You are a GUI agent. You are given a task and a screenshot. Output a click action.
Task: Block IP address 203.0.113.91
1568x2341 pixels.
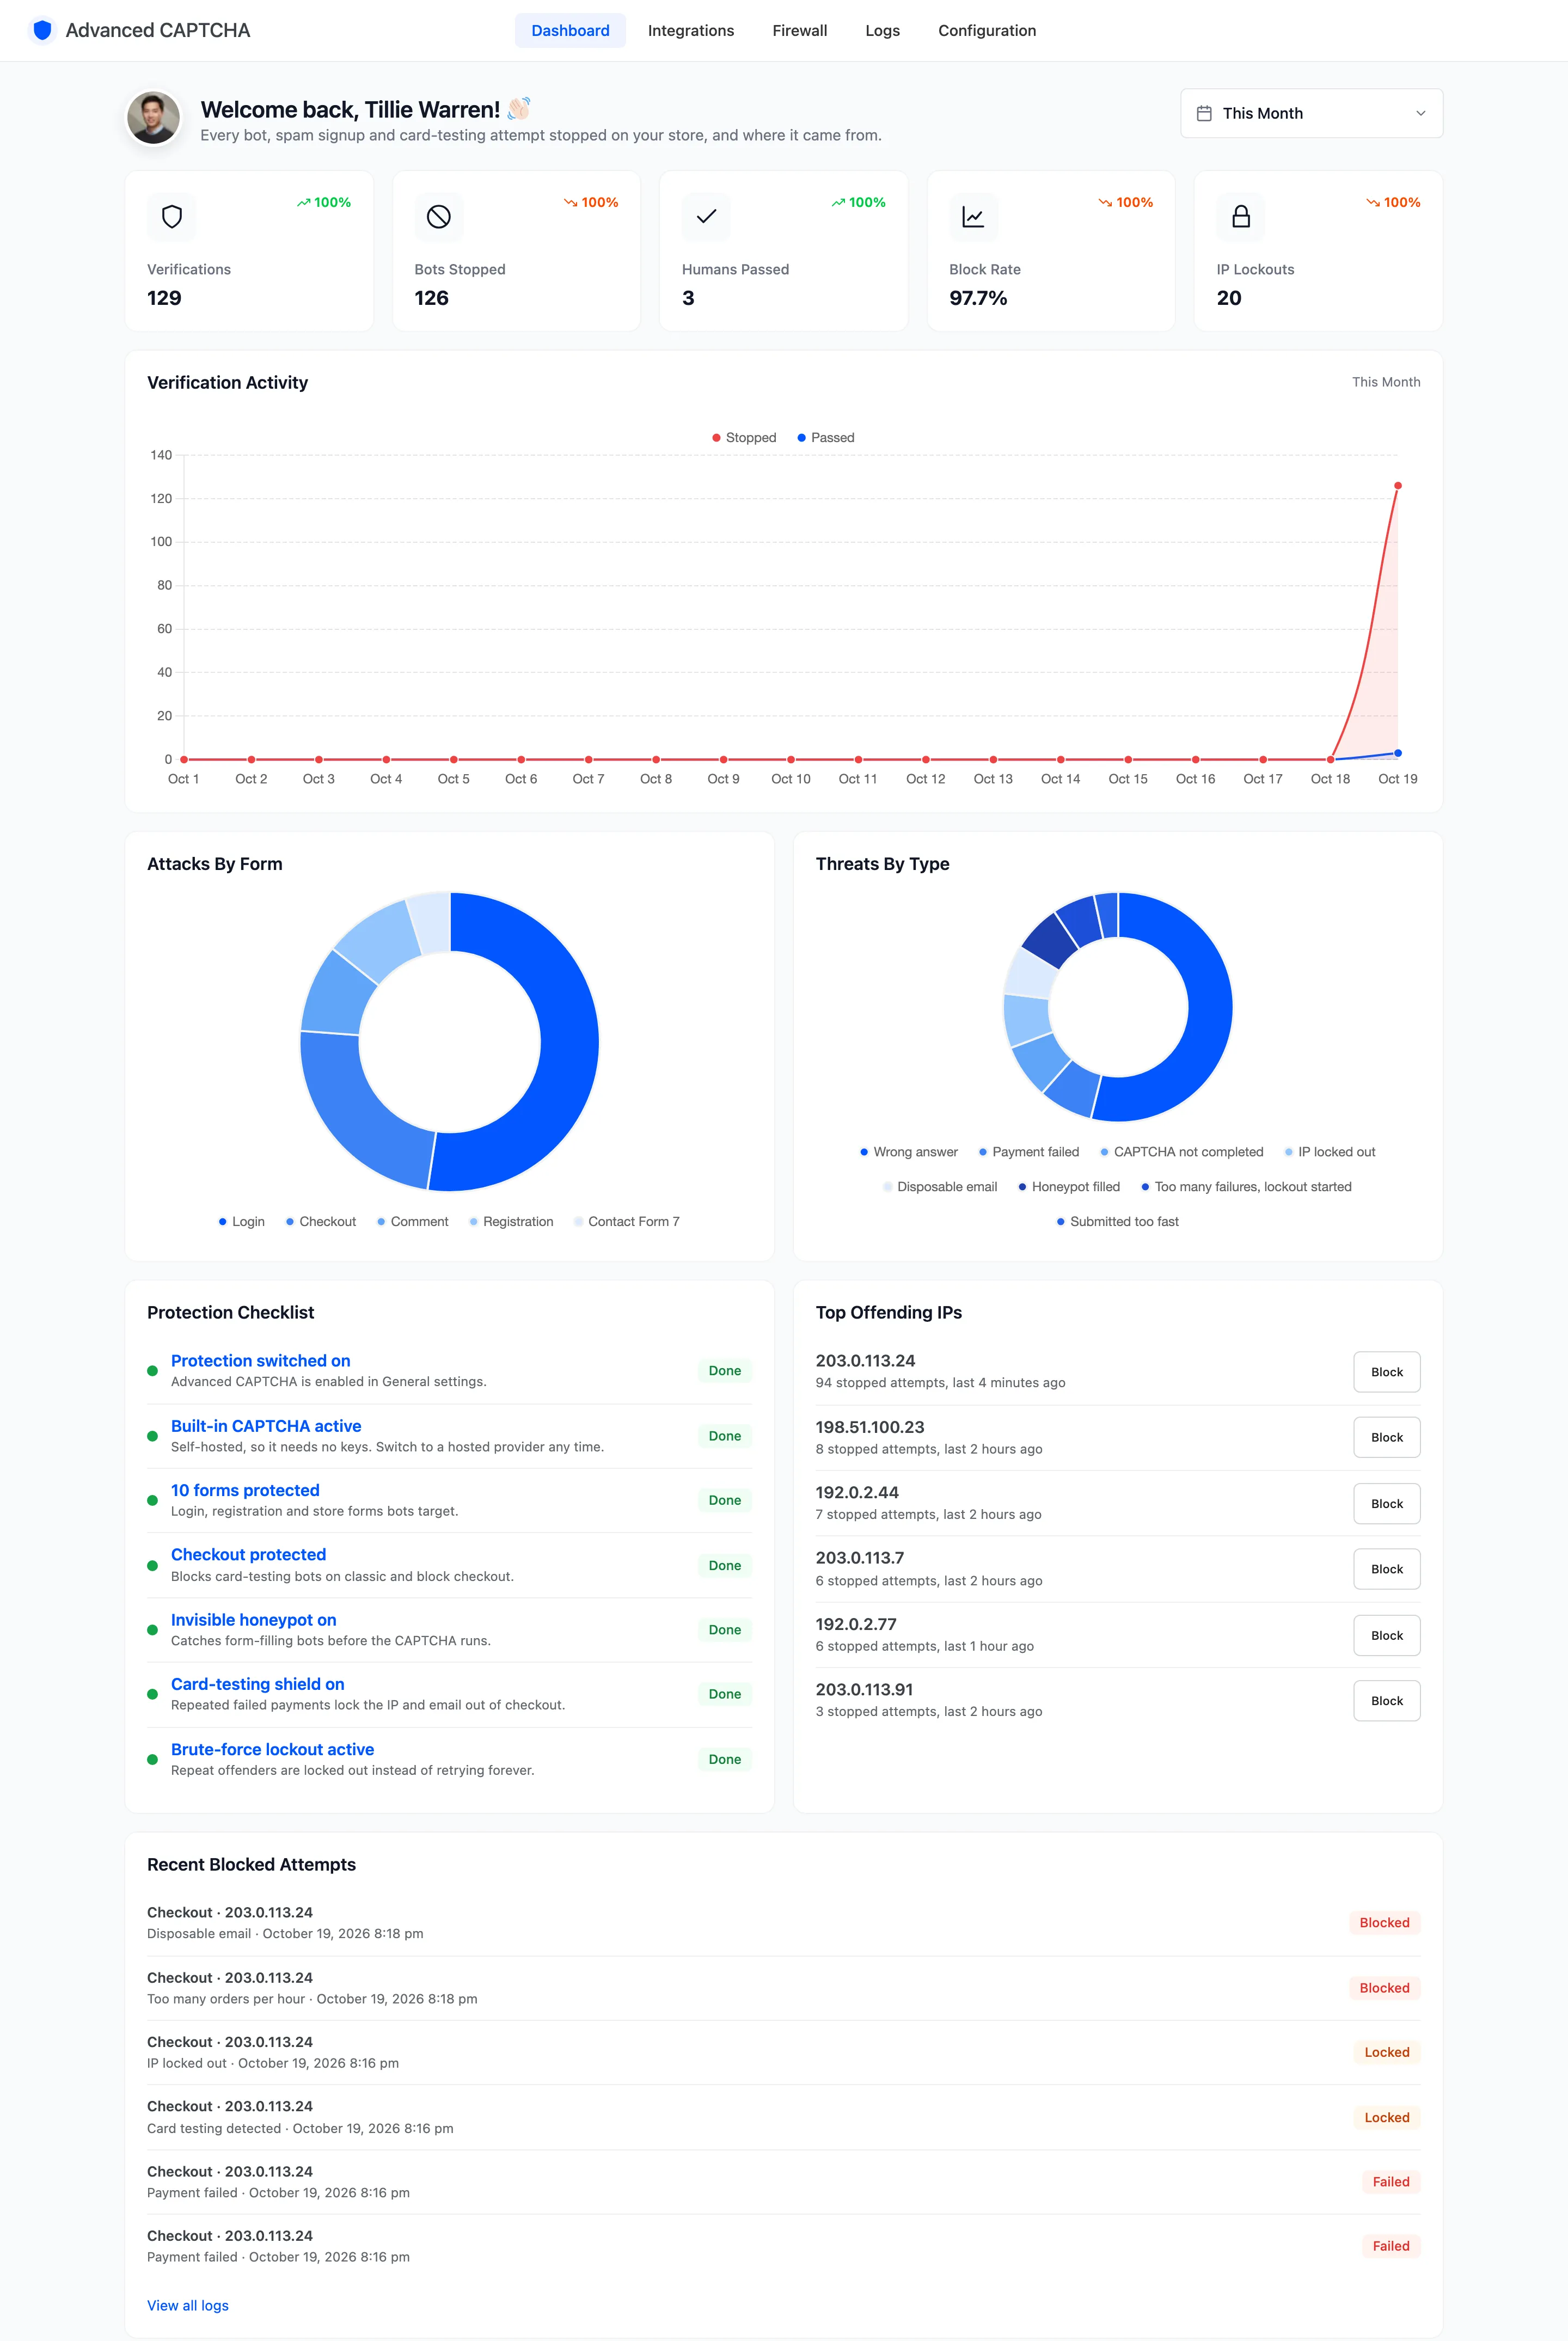(1386, 1701)
